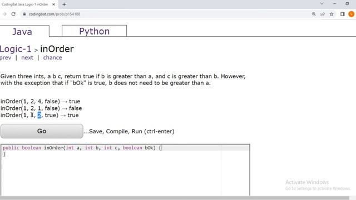
Task: Click the problem description paragraph
Action: (x=123, y=79)
